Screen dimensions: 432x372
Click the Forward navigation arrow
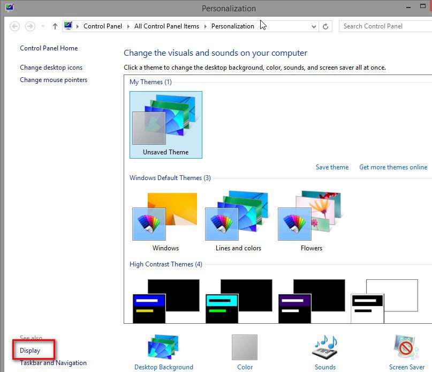pyautogui.click(x=30, y=26)
